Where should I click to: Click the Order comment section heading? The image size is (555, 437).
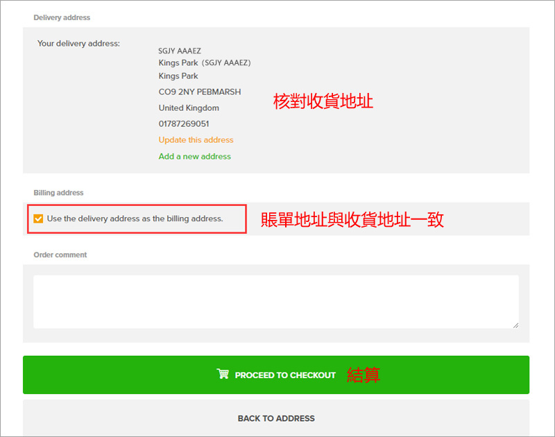pyautogui.click(x=60, y=255)
